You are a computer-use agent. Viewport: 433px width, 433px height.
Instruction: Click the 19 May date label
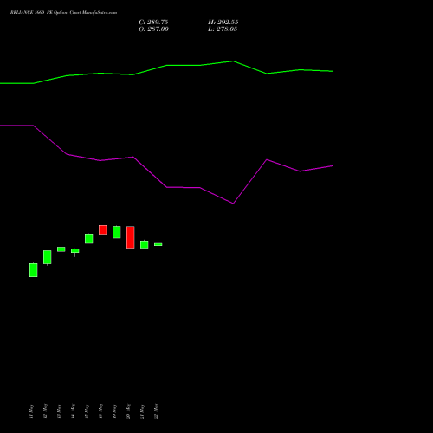coord(114,411)
